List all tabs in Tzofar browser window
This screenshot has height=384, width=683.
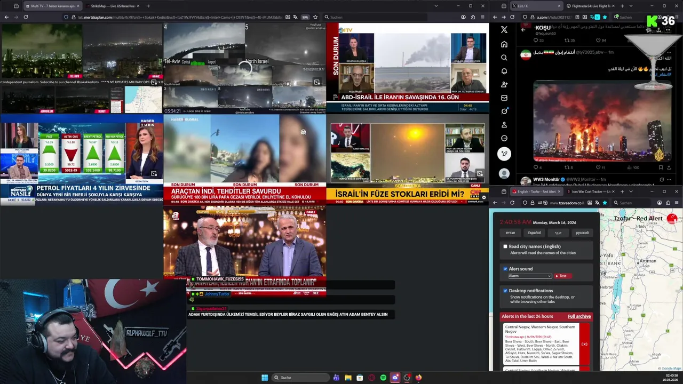(630, 191)
